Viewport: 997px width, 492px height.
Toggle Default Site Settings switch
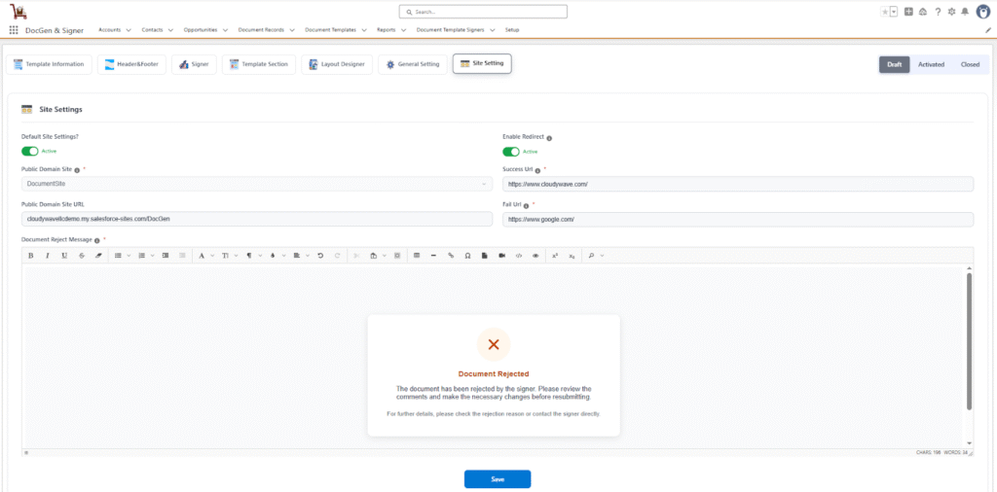(x=29, y=151)
